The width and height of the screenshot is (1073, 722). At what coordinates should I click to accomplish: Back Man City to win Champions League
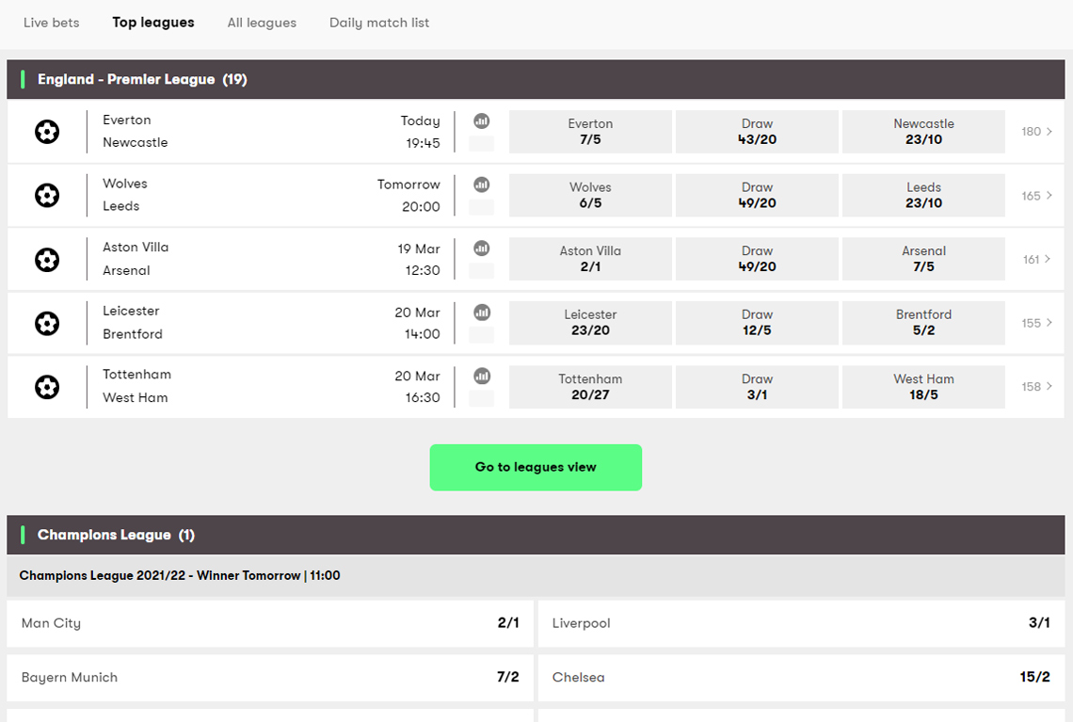pyautogui.click(x=270, y=623)
